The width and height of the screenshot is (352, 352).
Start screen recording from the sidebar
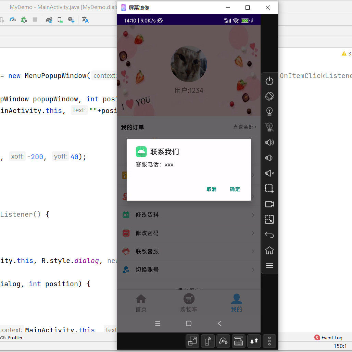[x=269, y=204]
